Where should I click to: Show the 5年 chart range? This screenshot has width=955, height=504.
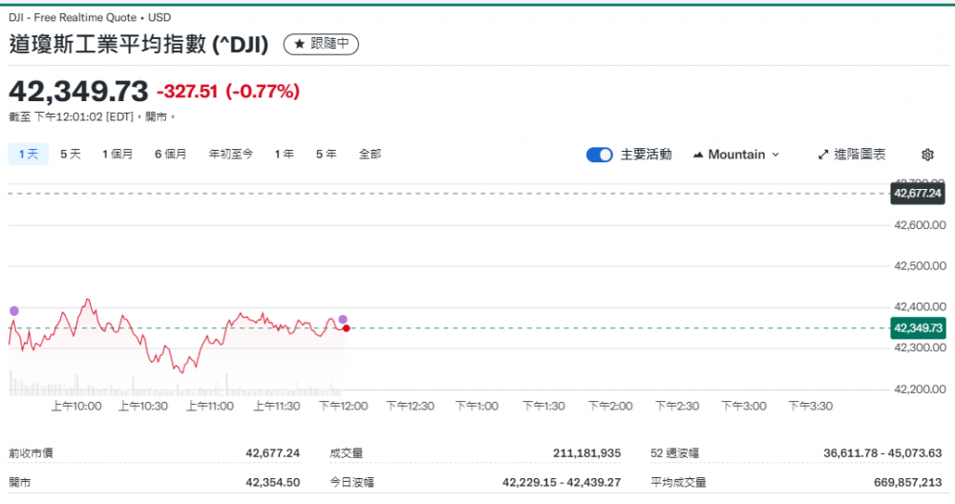coord(326,154)
